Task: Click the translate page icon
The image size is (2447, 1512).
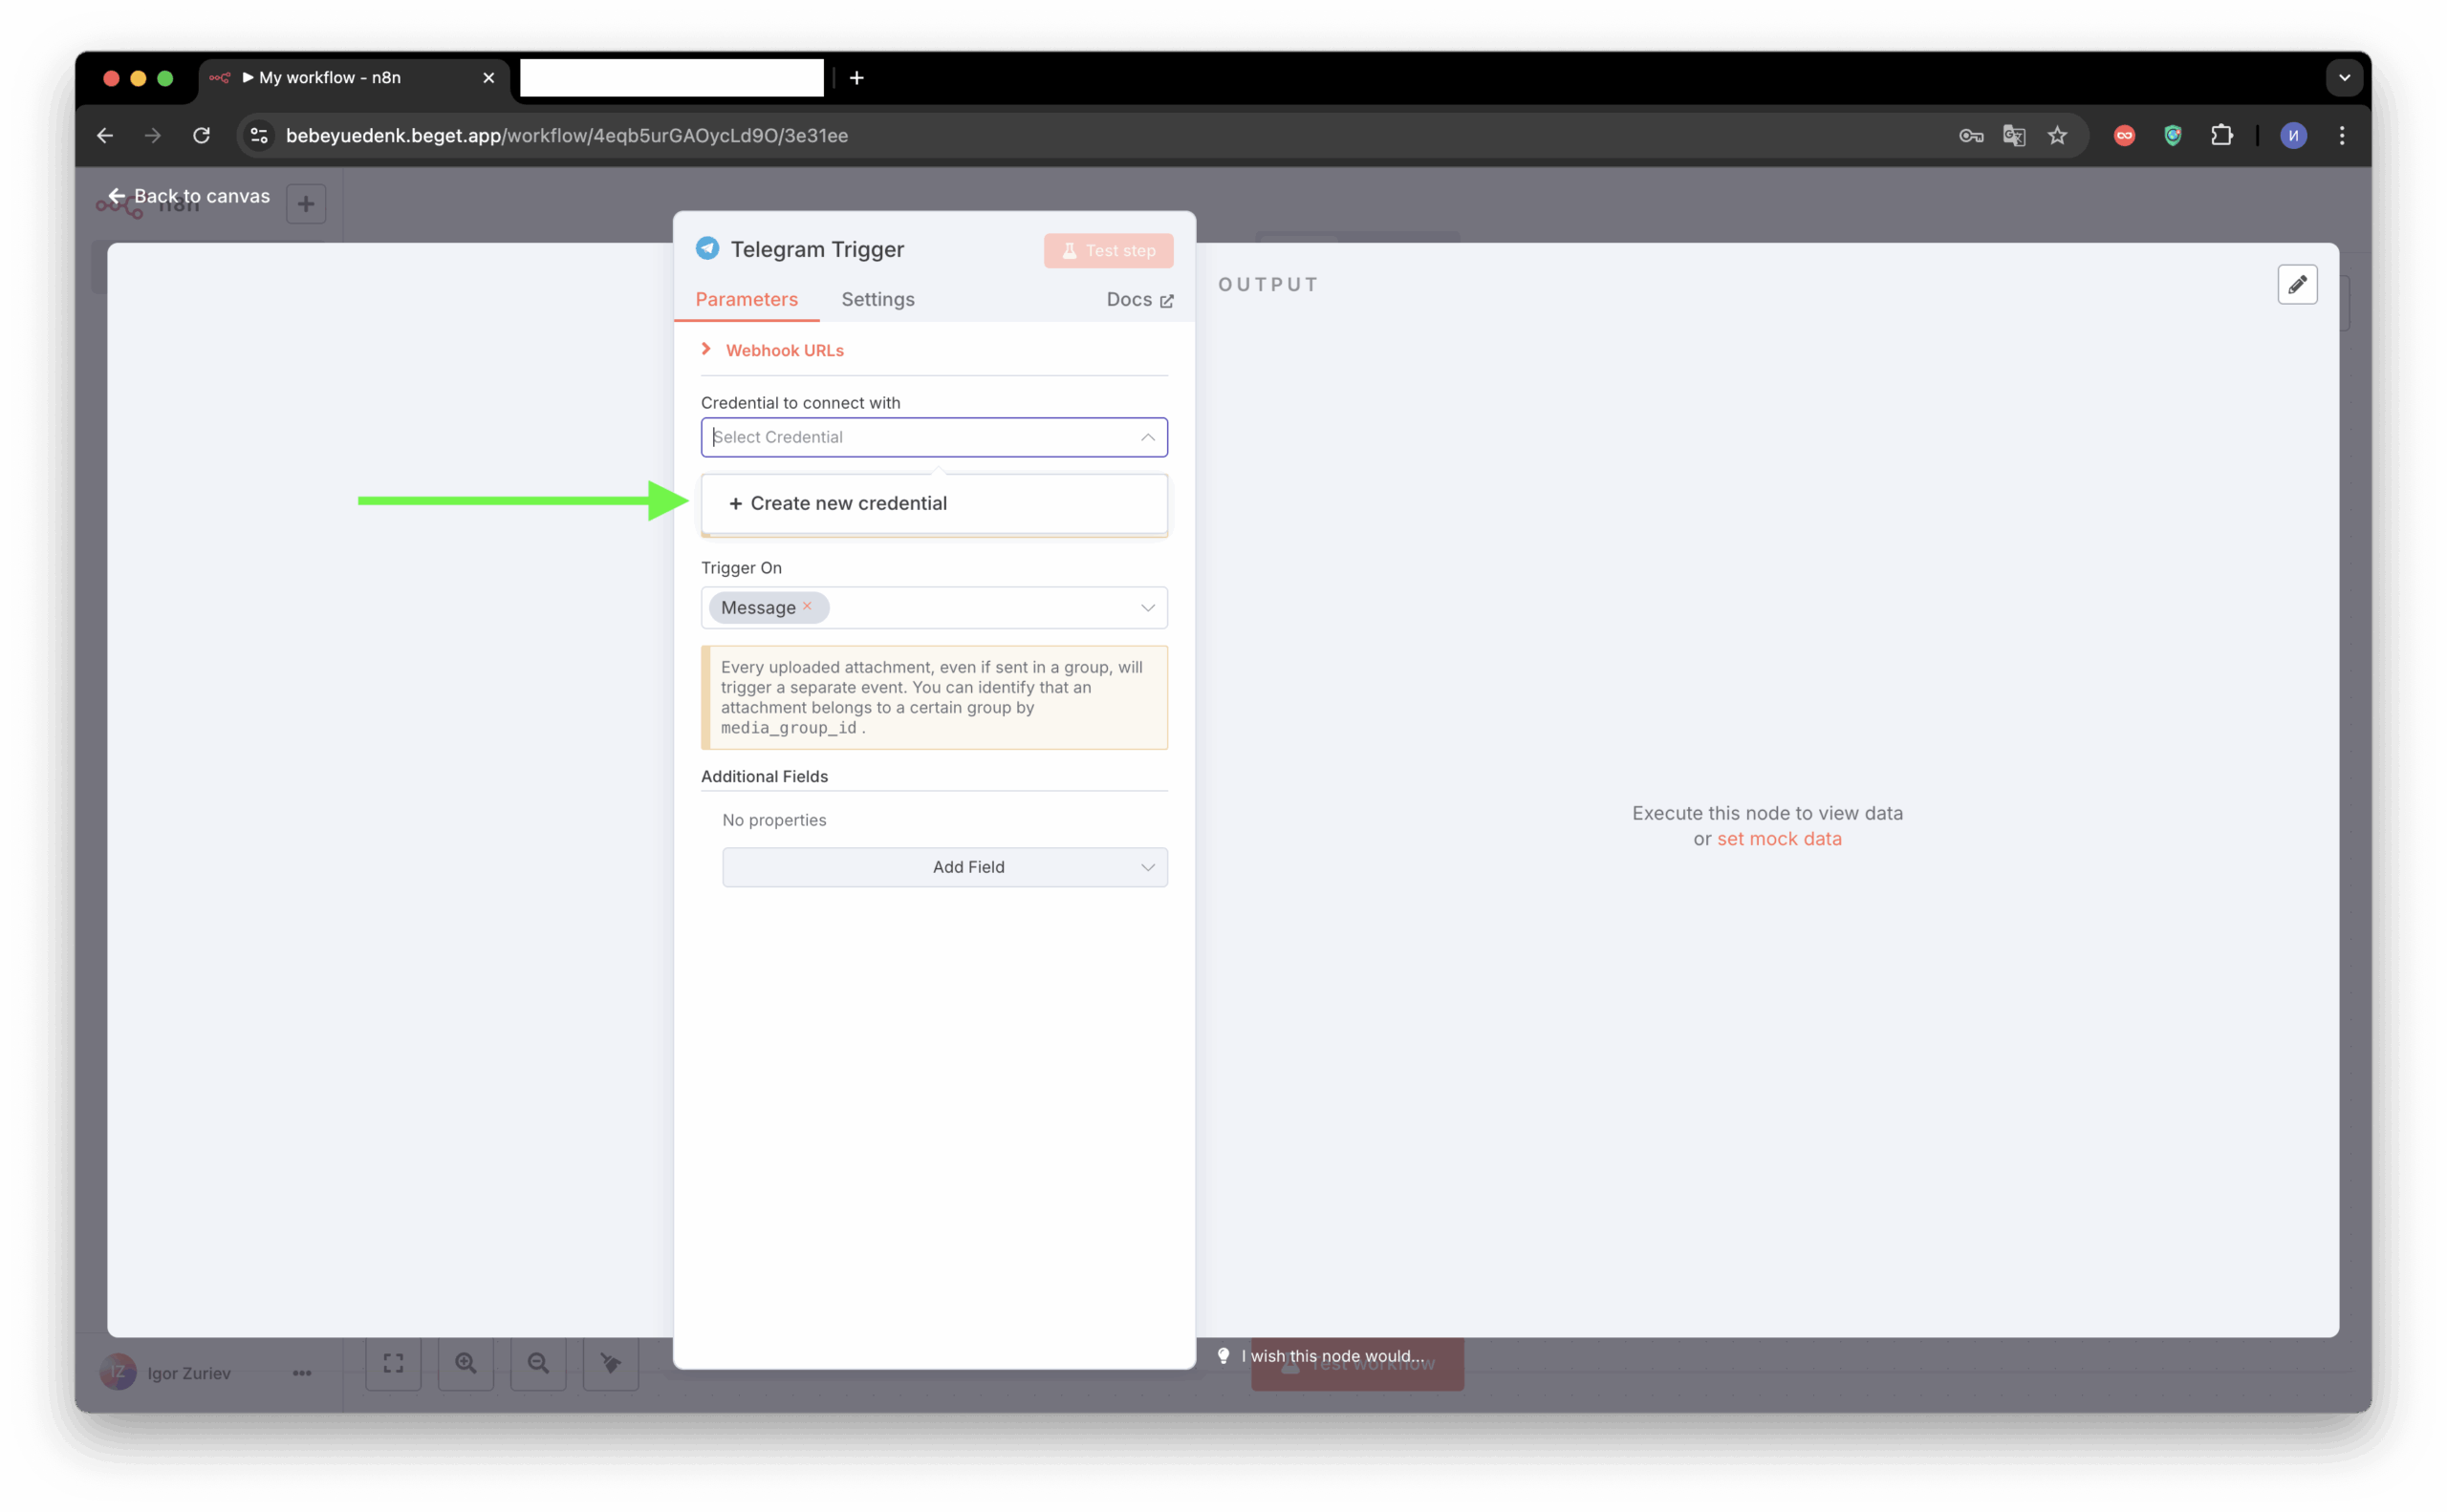Action: coord(2014,135)
